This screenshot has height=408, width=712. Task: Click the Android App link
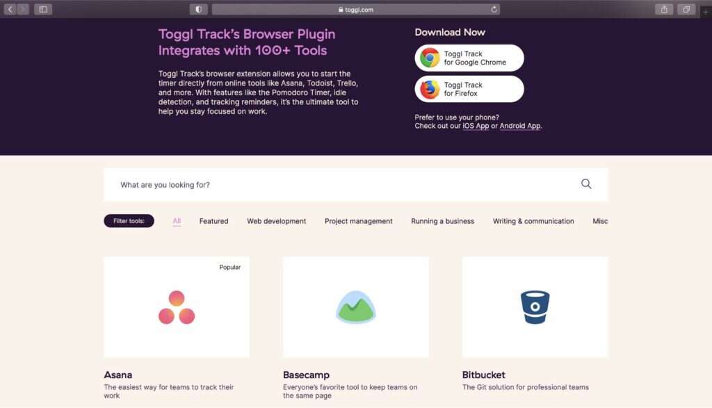(519, 126)
